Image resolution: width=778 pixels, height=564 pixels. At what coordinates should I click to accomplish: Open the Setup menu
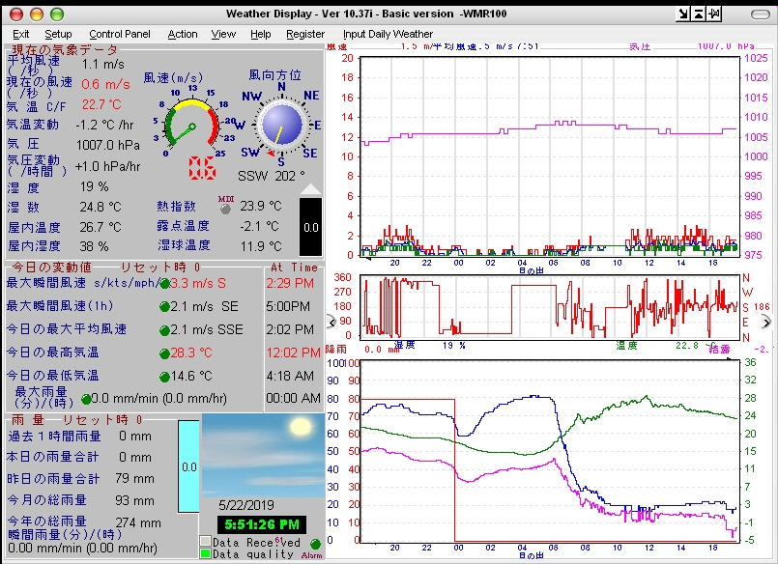(59, 34)
